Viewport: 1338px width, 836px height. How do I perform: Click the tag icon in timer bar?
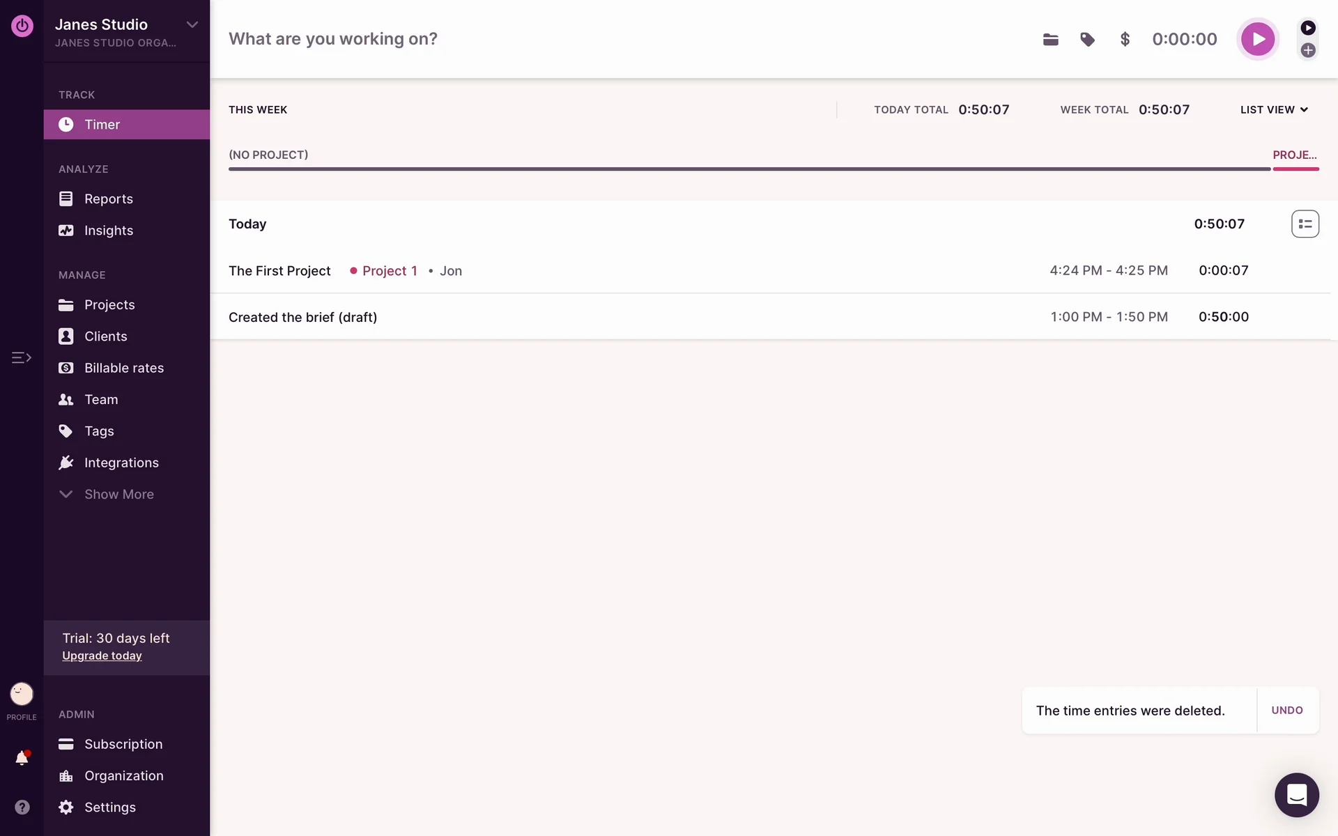click(x=1087, y=40)
